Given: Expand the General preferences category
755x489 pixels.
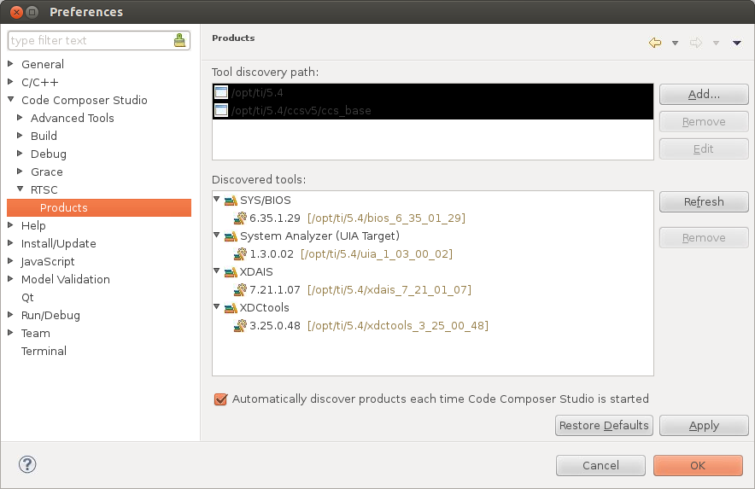Looking at the screenshot, I should pos(10,65).
